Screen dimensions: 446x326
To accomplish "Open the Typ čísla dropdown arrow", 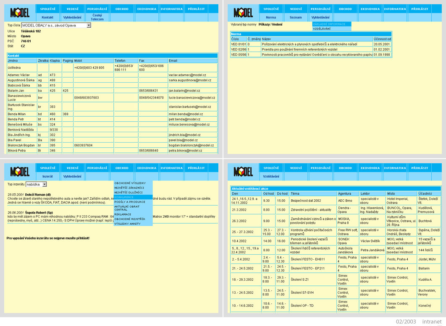I will coord(89,25).
